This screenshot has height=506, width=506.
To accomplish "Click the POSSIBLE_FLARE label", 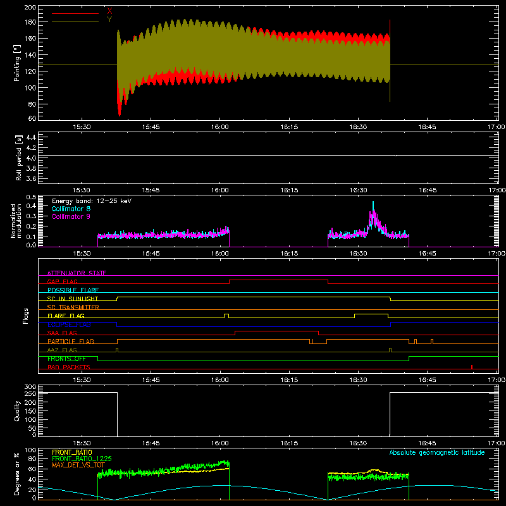I will click(x=73, y=290).
